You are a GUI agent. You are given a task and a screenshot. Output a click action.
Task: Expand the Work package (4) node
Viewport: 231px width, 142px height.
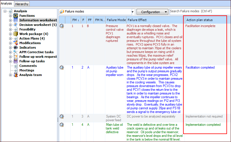pyautogui.click(x=10, y=34)
